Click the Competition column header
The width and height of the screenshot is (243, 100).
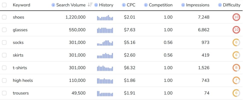[161, 5]
